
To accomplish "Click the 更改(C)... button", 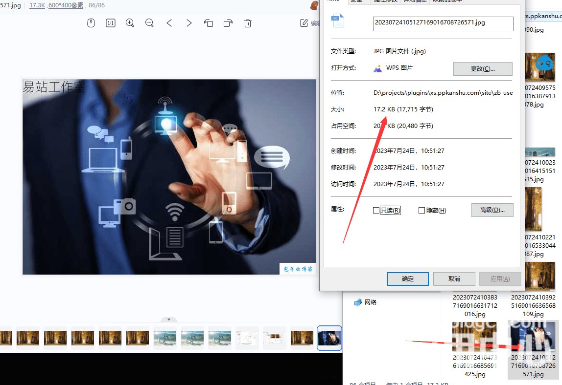I will (x=483, y=69).
